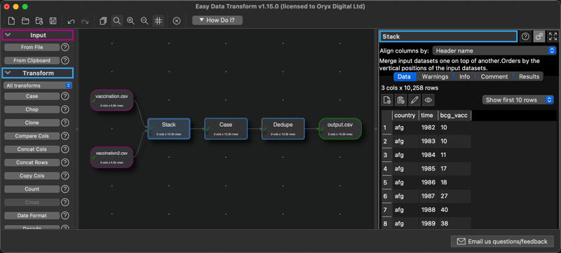Click the Zoom in magnifier icon
561x253 pixels.
coord(130,21)
